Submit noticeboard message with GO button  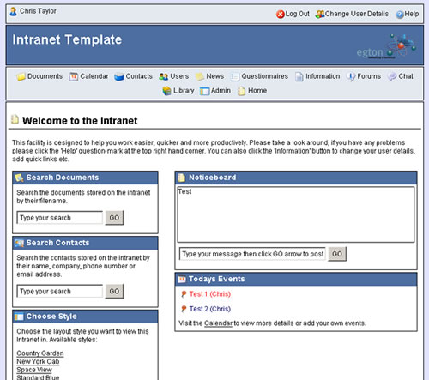coord(337,254)
